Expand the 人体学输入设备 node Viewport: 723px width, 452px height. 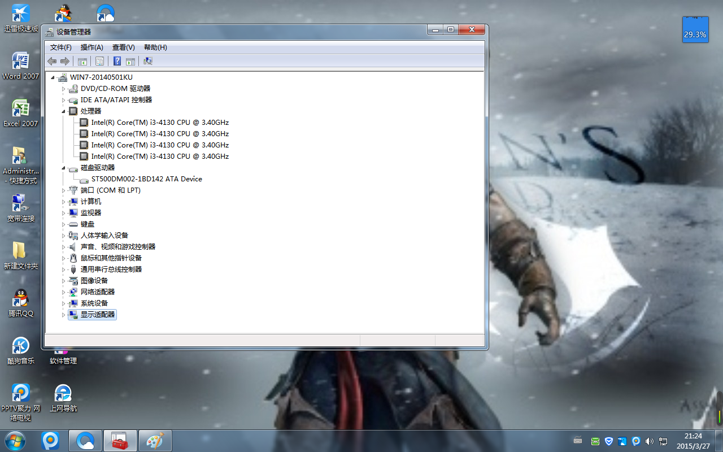click(x=63, y=236)
